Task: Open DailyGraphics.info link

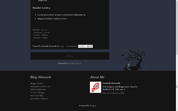Action: point(38,90)
